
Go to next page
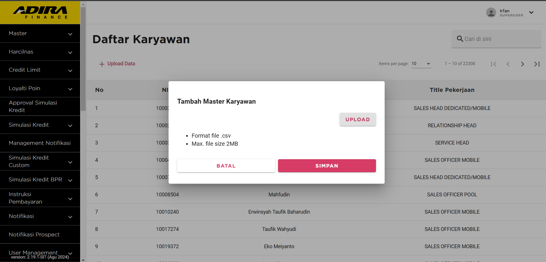coord(522,64)
